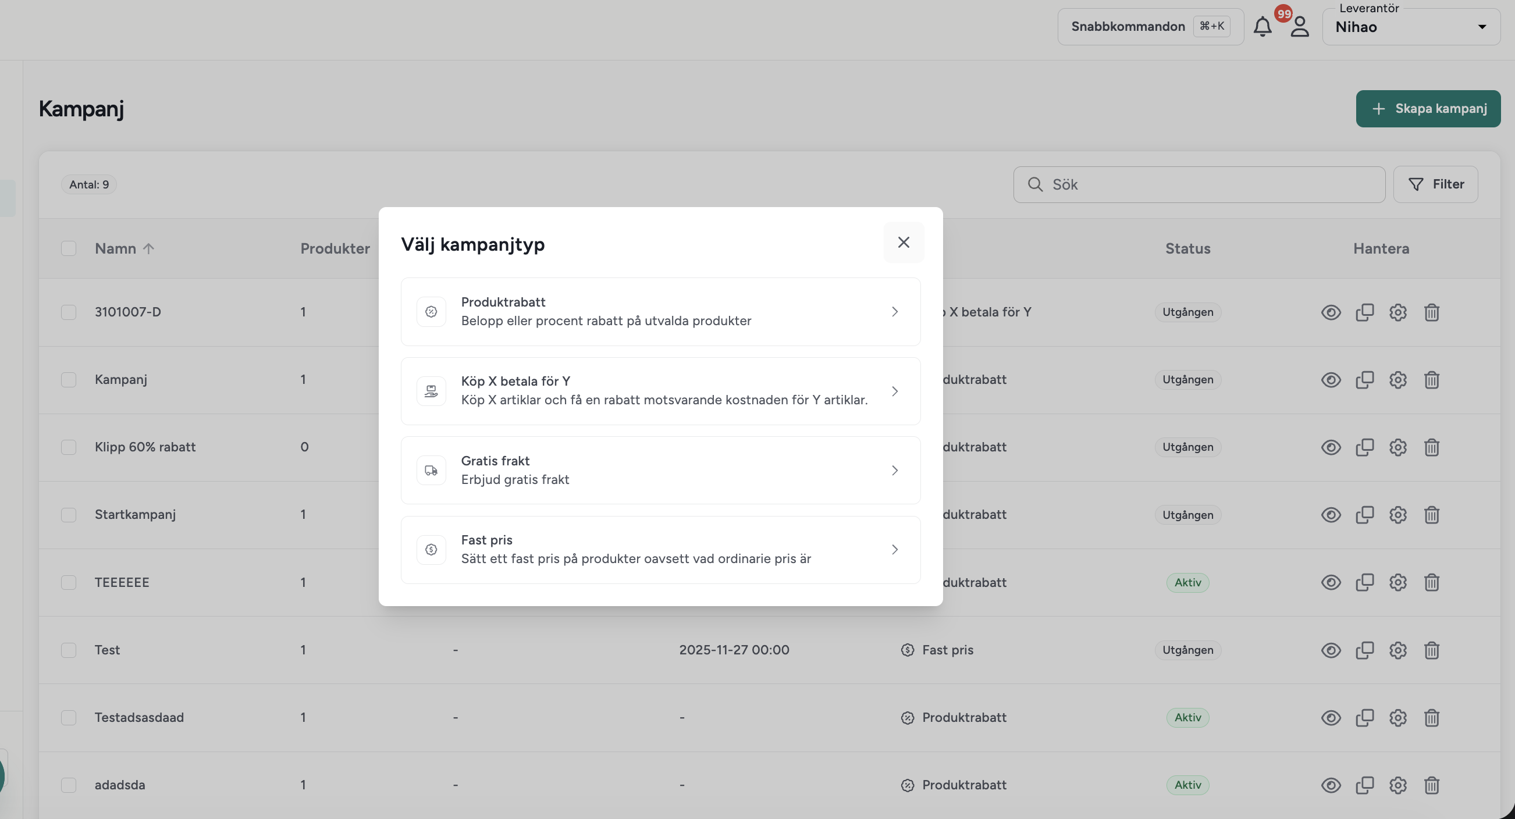Delete the Startkampanj campaign with trash icon
This screenshot has width=1515, height=819.
[1431, 515]
